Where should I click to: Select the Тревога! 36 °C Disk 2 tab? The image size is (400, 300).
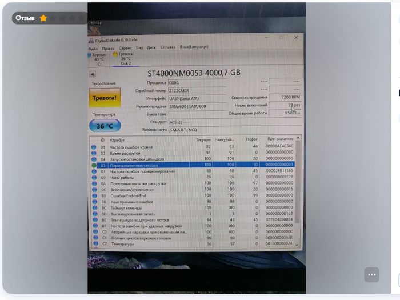click(x=126, y=59)
